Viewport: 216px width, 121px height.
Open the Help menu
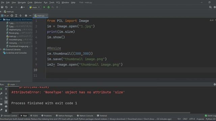(73, 2)
